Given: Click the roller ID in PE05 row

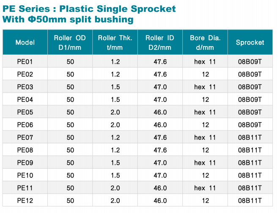Looking at the screenshot, I should coord(160,112).
